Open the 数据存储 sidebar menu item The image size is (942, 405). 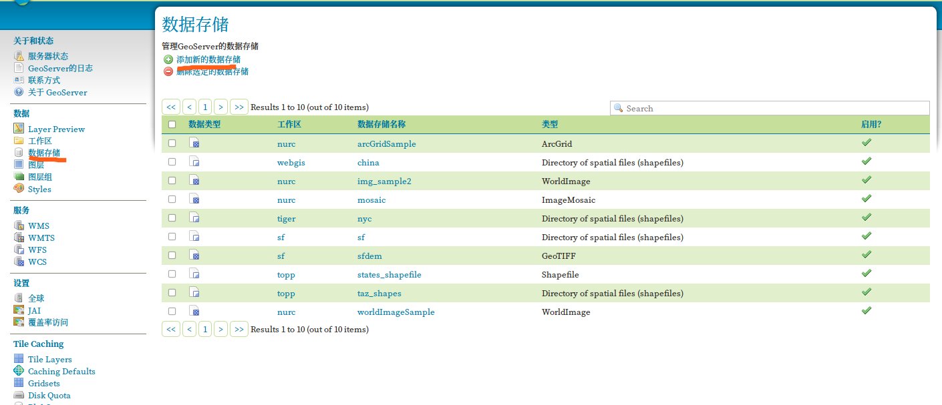(44, 153)
